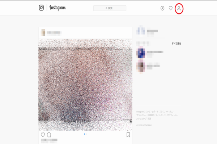Open the blue suggested-user avatar
Image resolution: width=217 pixels, height=144 pixels.
point(141,53)
